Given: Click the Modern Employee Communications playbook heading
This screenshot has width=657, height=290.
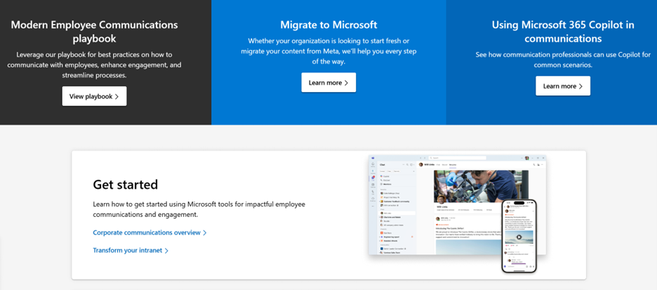Looking at the screenshot, I should coord(94,32).
